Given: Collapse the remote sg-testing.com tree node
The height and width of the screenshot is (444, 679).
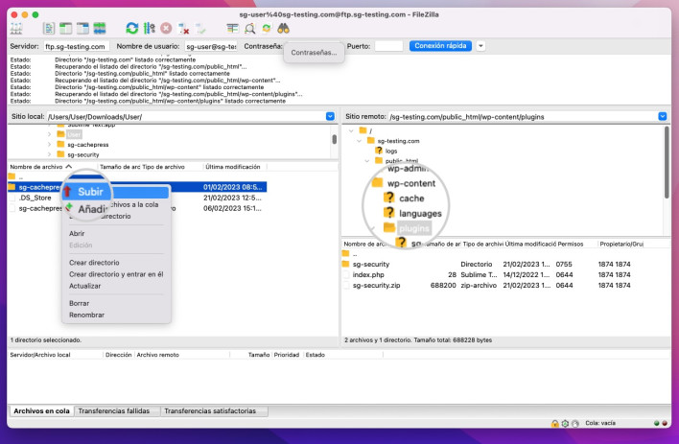Looking at the screenshot, I should [x=359, y=141].
